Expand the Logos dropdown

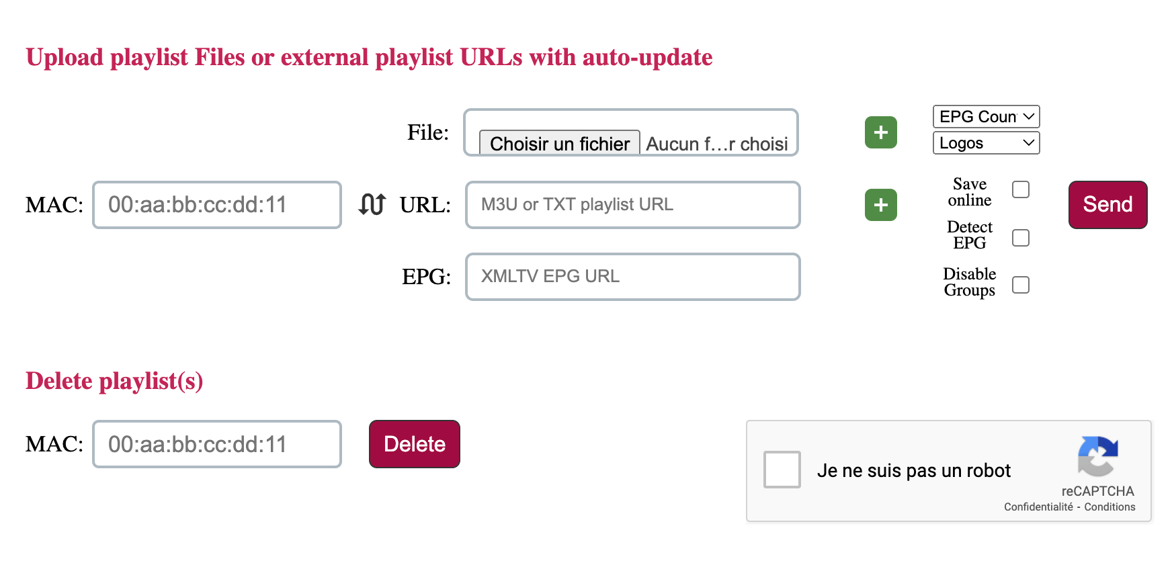pos(986,143)
